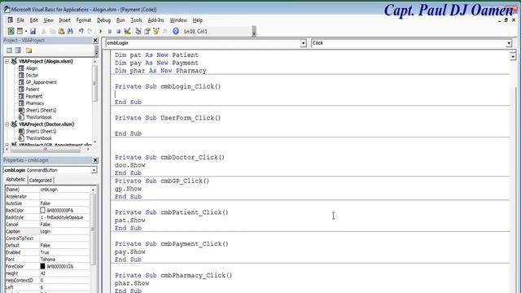Run Sub/UserForm with the play icon
This screenshot has height=293, width=521.
[100, 31]
